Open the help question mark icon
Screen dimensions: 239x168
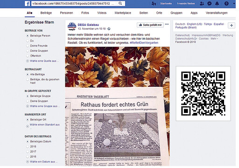[226, 3]
